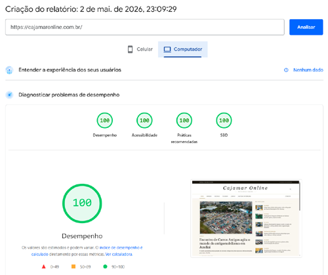
Task: Click the laptop icon beside Computador
Action: pos(167,49)
